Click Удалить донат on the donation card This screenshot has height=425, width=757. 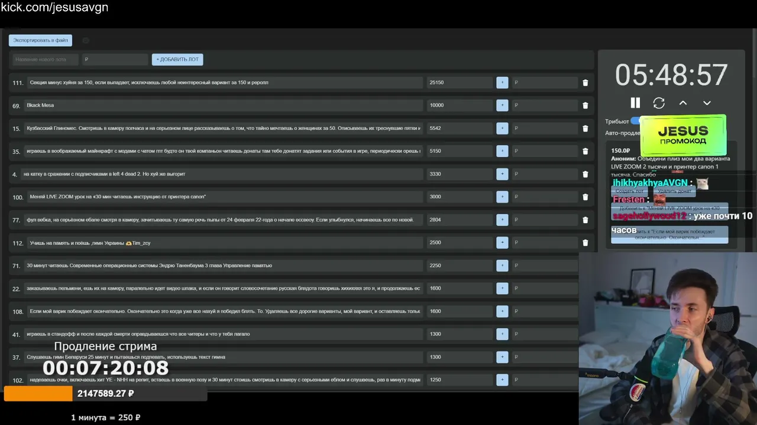675,191
